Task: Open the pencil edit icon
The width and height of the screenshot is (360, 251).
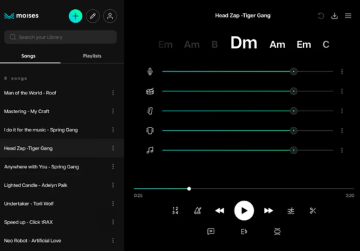Action: point(93,16)
